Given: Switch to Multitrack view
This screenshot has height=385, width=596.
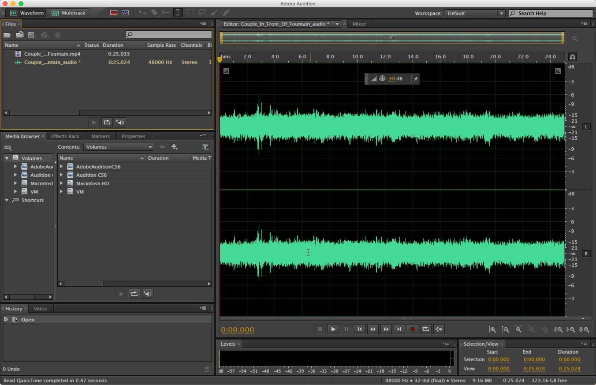Looking at the screenshot, I should click(68, 13).
